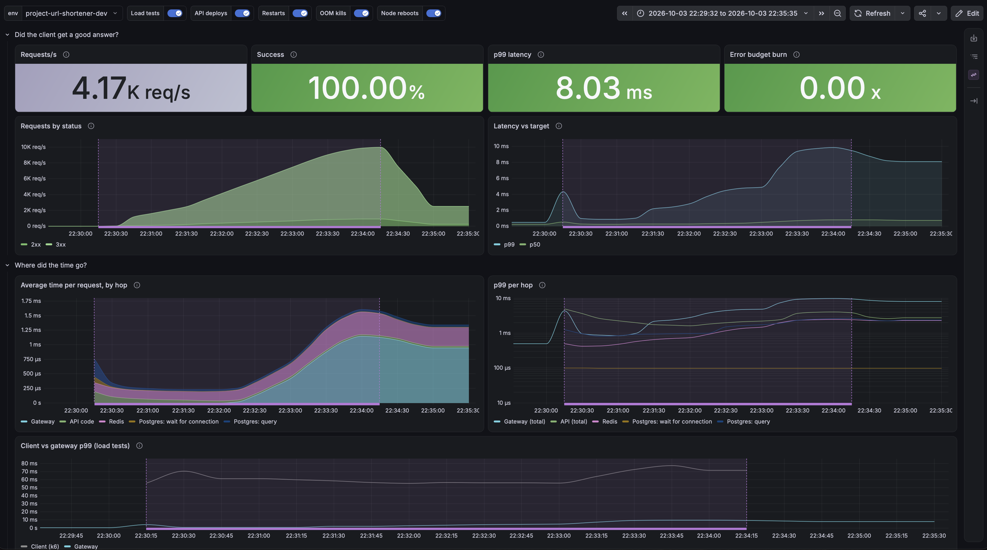The height and width of the screenshot is (550, 987).
Task: Open env dropdown project-url-shortener-dev
Action: point(72,13)
